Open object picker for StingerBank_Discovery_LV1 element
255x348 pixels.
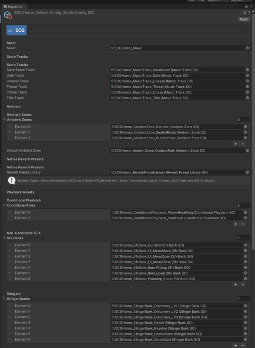coord(245,306)
